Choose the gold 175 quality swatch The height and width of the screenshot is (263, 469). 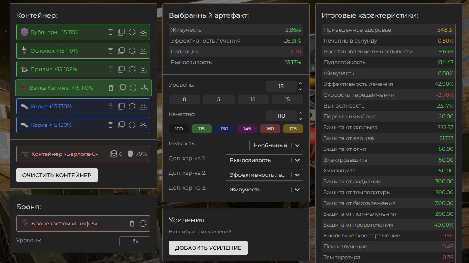click(x=293, y=129)
